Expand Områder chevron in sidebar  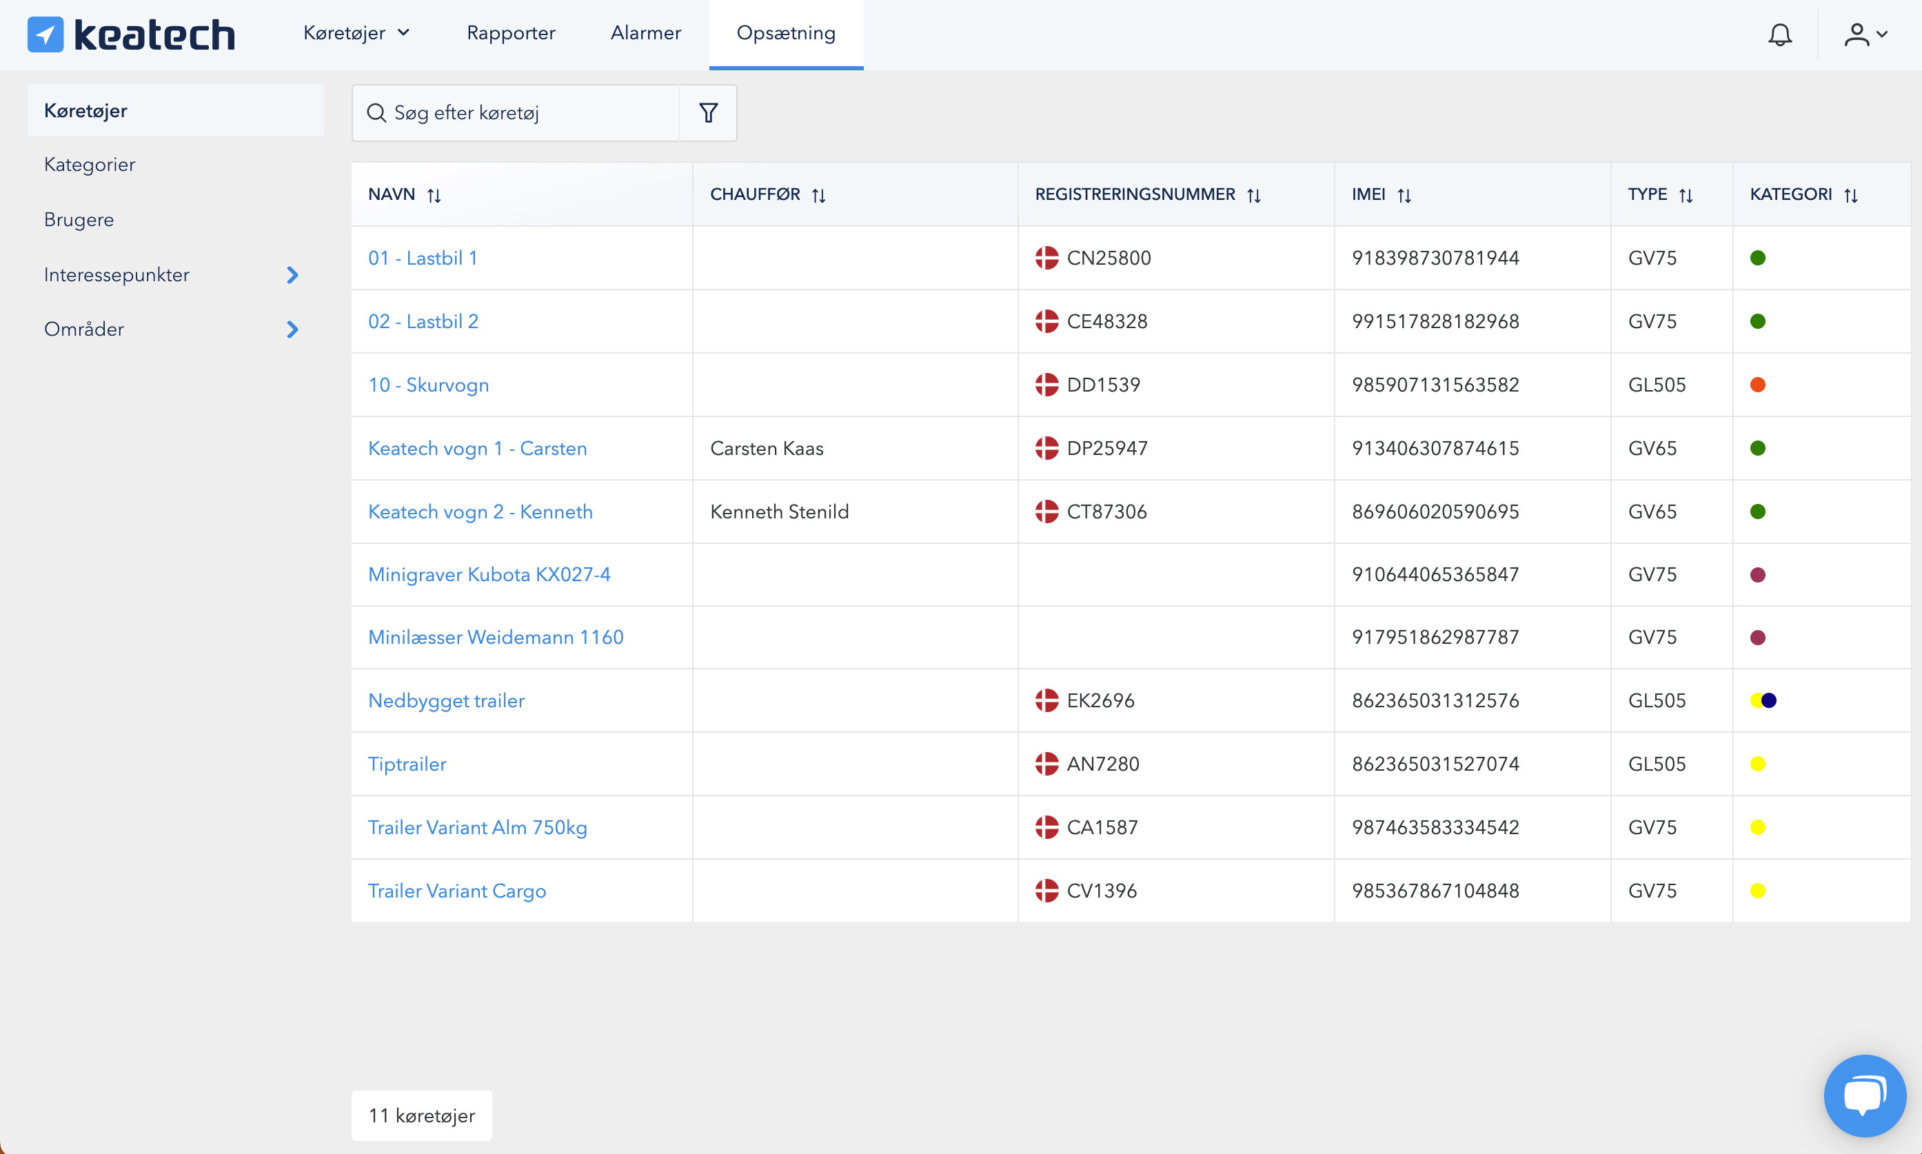292,330
